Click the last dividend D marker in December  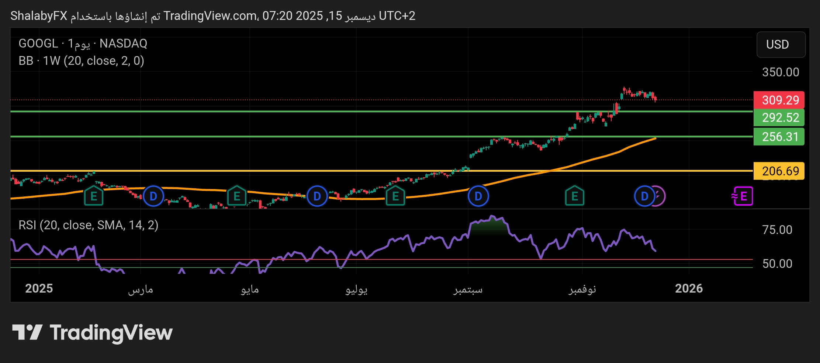644,196
